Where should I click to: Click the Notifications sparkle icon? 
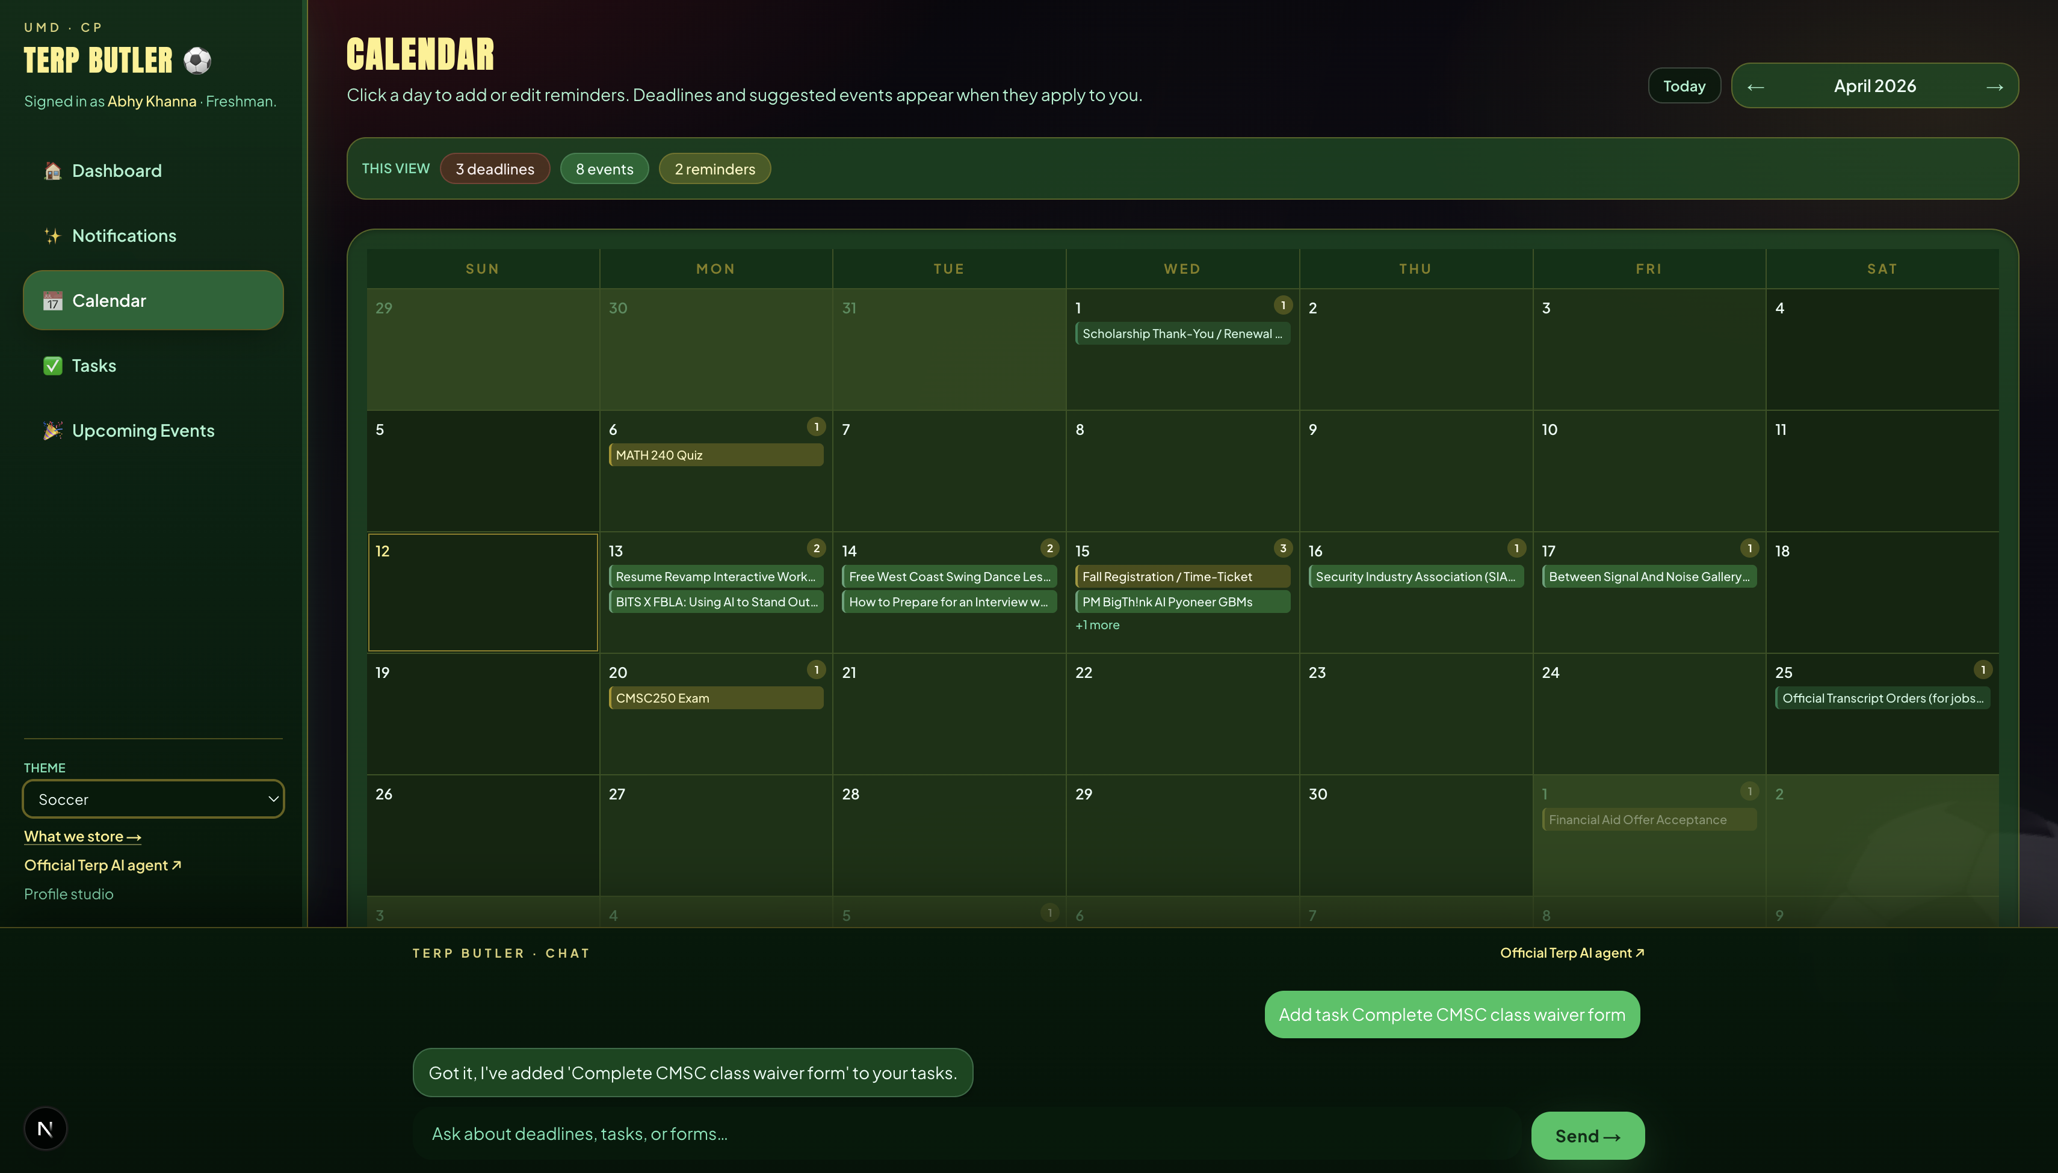click(x=52, y=236)
